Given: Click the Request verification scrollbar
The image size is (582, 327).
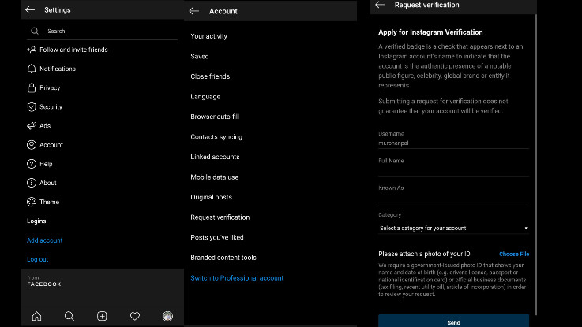Looking at the screenshot, I should [536, 165].
